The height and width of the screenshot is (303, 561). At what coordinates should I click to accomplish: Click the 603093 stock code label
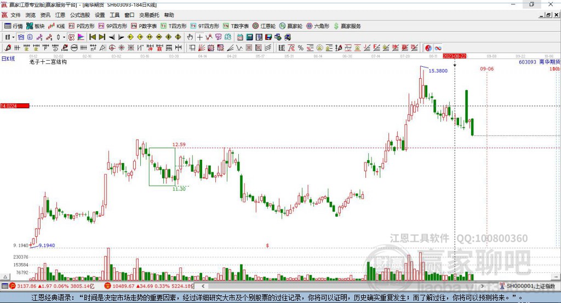coord(528,62)
